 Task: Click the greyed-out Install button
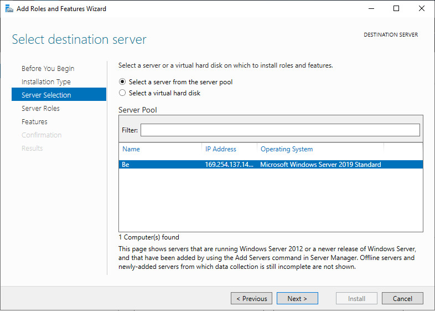tap(356, 298)
